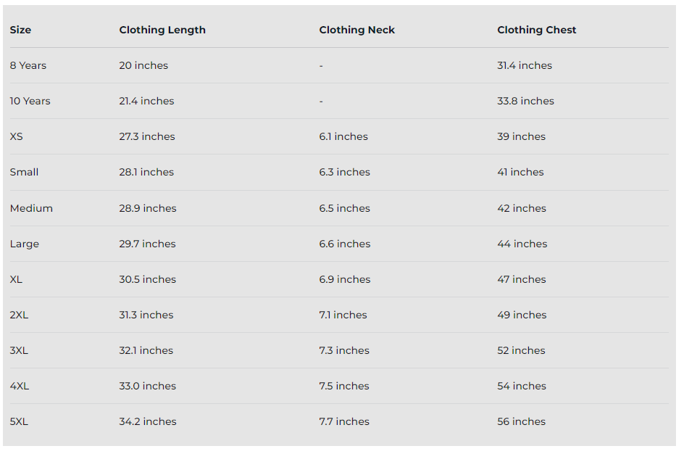
Task: Click the Small size label
Action: pos(25,172)
